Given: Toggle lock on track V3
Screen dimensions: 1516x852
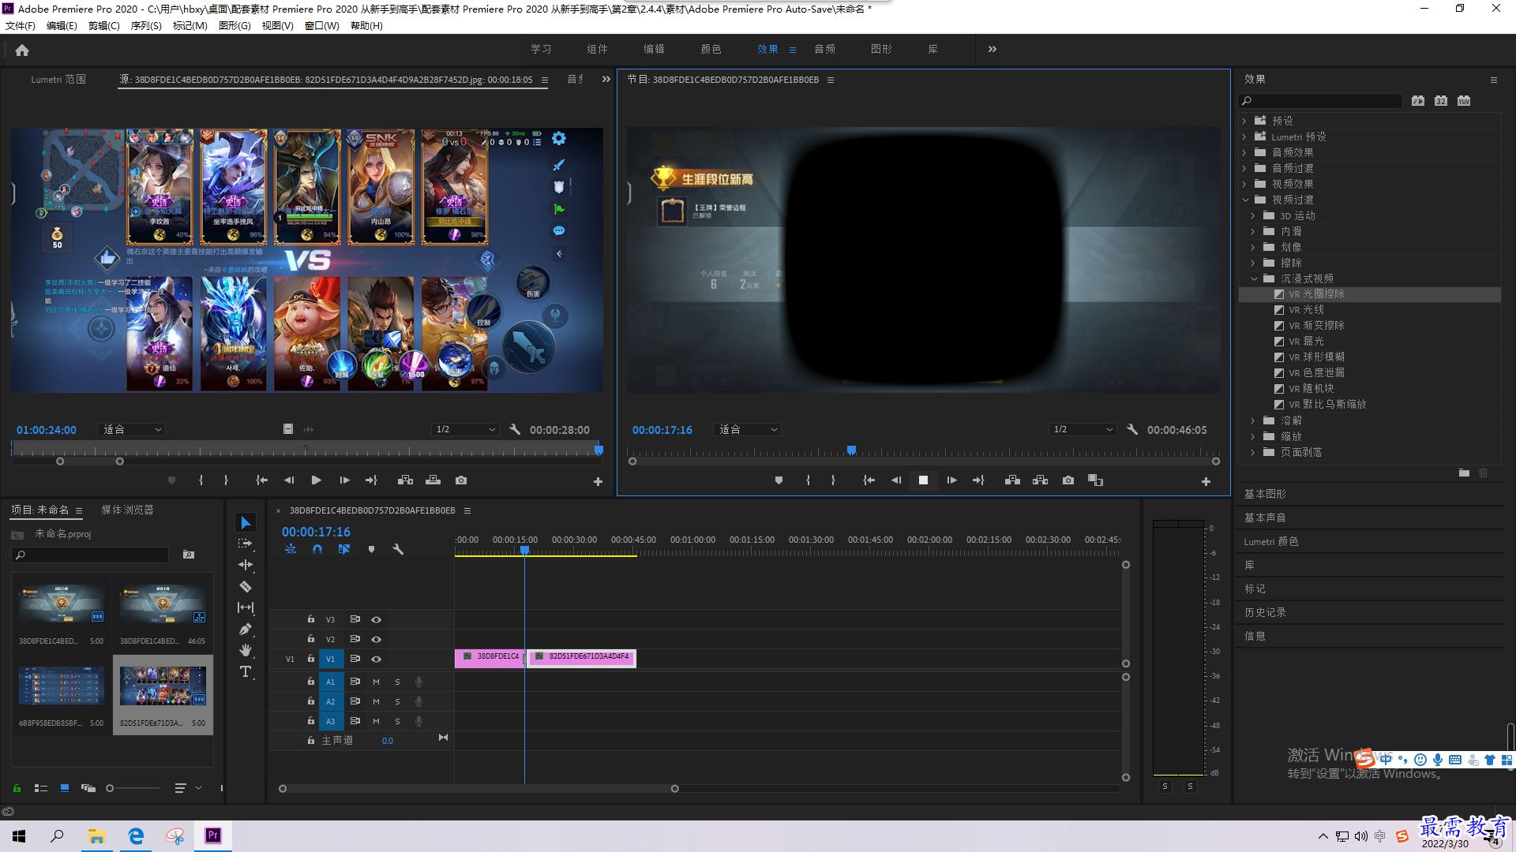Looking at the screenshot, I should (311, 619).
